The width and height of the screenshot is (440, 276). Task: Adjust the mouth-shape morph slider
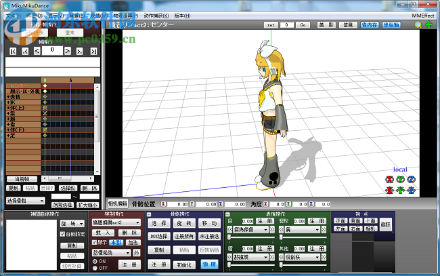303,237
